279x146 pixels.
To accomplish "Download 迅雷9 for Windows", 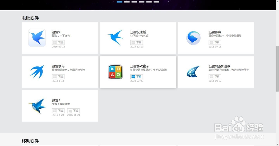I will [x=58, y=42].
